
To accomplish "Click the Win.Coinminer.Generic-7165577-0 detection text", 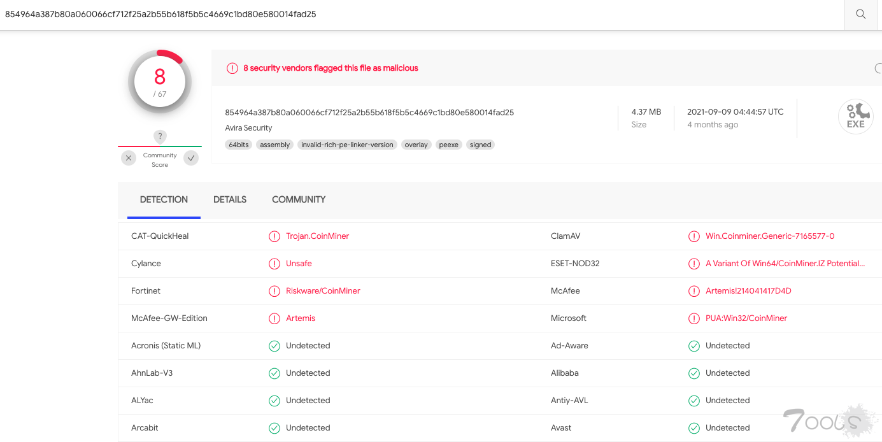I will pos(770,236).
